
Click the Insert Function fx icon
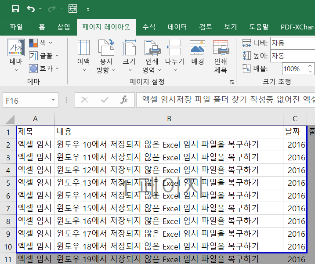pos(124,100)
